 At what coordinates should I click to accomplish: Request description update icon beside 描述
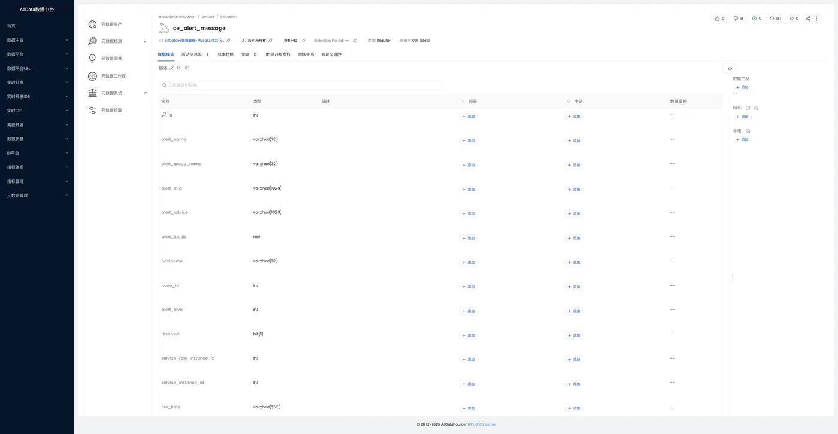[179, 68]
